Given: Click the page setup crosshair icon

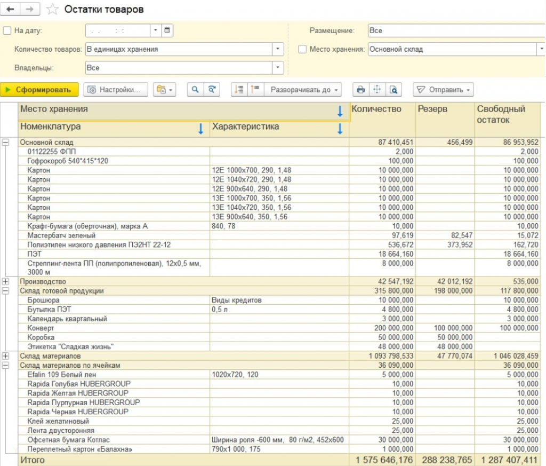Looking at the screenshot, I should (377, 90).
